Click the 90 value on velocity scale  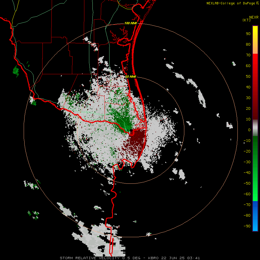248,34
